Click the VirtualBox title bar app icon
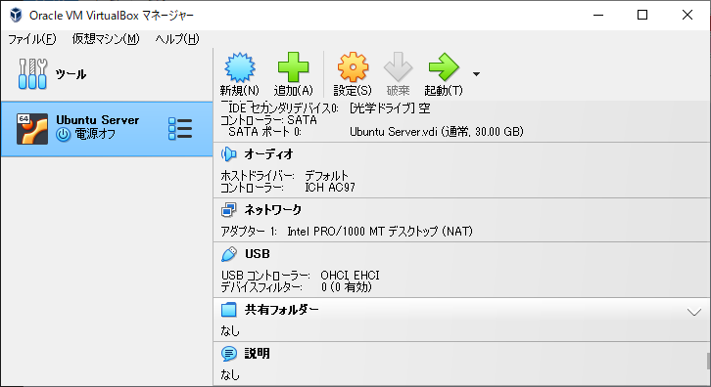Screen dimensions: 711x387 click(16, 15)
